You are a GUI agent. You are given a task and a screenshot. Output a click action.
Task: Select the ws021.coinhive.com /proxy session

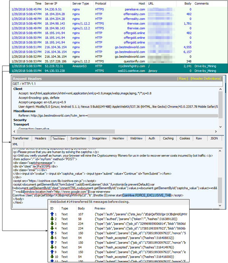(x=119, y=71)
